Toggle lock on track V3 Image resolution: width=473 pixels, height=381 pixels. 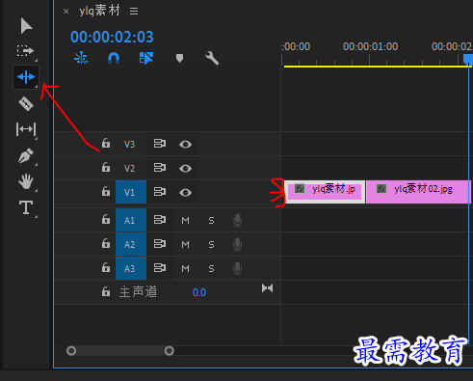(x=106, y=143)
